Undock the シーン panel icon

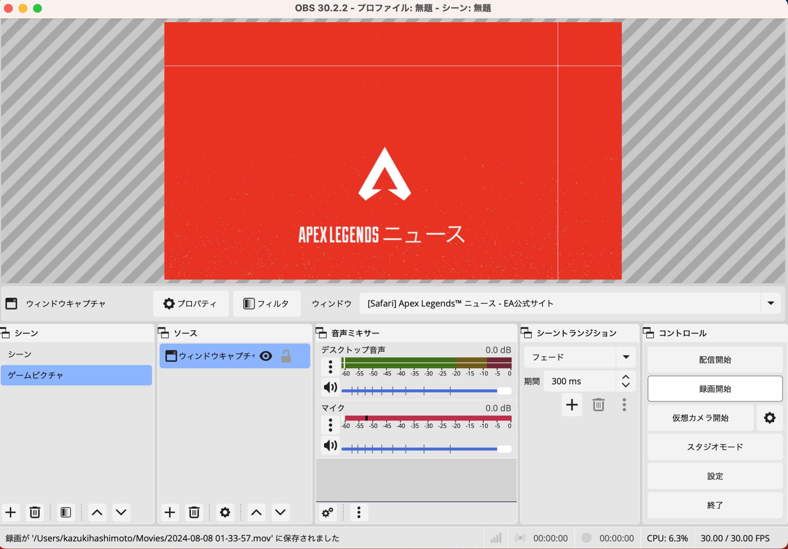click(5, 333)
